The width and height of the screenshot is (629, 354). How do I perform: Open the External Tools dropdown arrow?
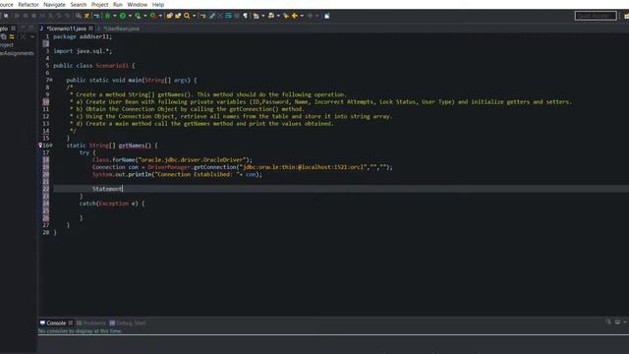click(160, 16)
